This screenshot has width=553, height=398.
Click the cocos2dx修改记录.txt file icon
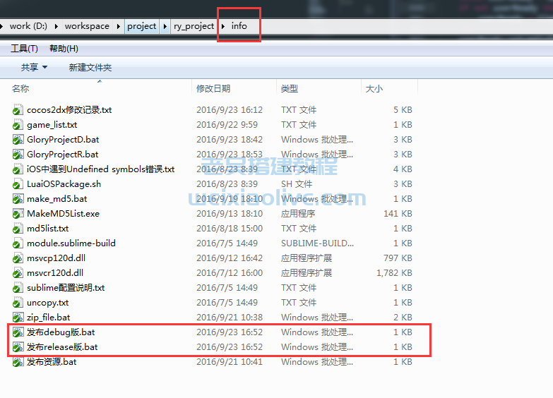point(18,110)
